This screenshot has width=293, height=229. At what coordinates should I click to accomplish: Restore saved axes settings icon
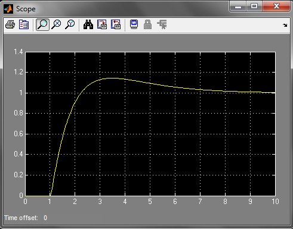coord(116,25)
